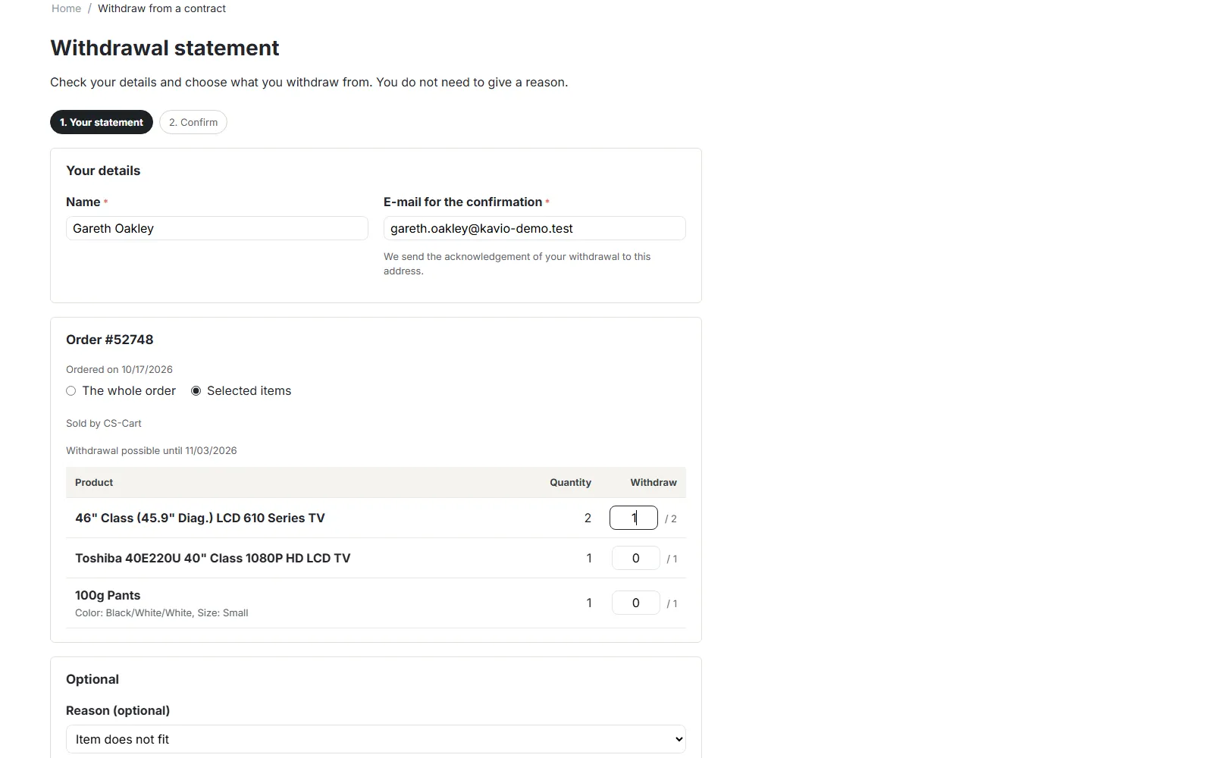Click product name 'Toshiba 40E220U 40" Class 1080P HD LCD TV'
The image size is (1213, 758).
213,558
